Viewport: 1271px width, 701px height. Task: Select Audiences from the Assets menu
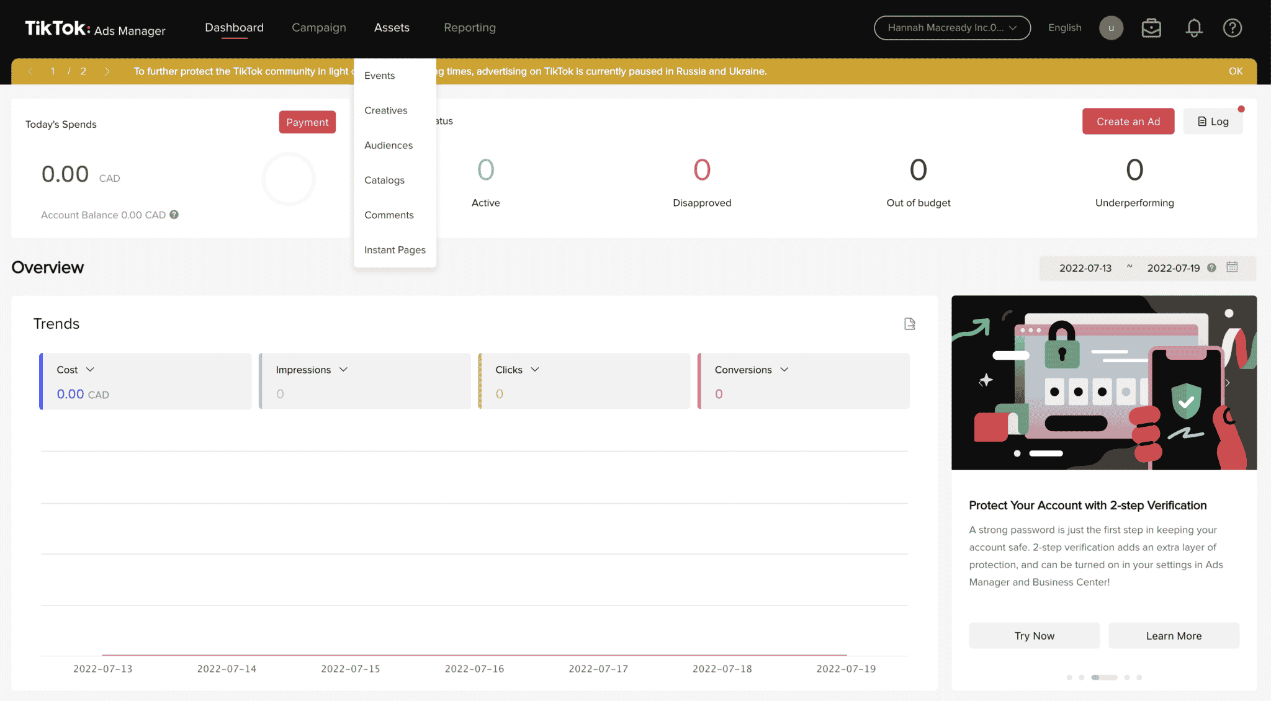(388, 145)
